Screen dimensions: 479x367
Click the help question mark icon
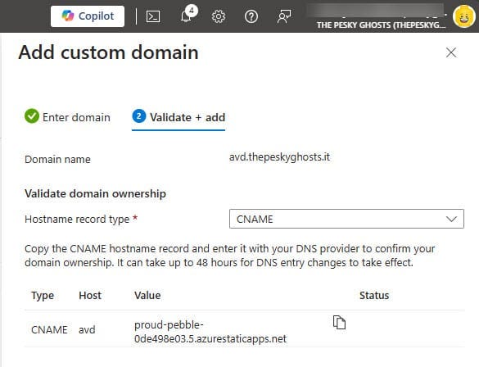coord(251,16)
